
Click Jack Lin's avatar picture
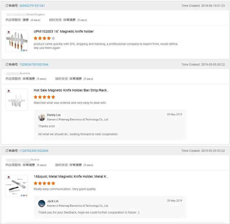[x=42, y=203]
